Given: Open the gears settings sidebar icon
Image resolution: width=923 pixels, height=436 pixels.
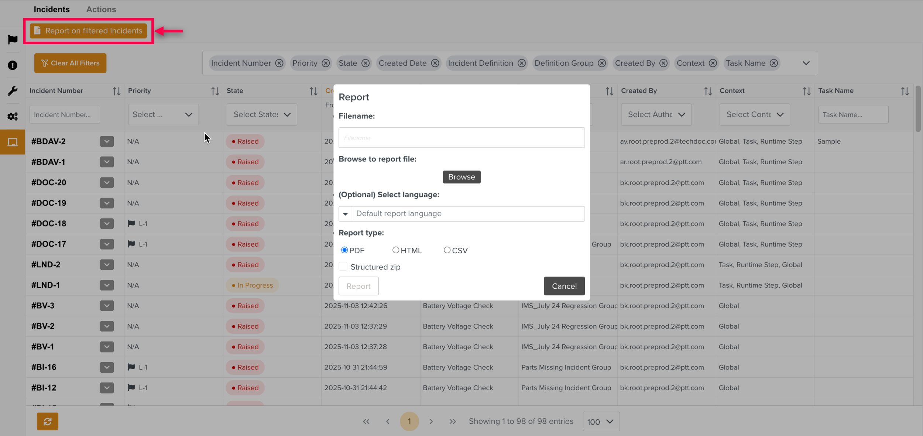Looking at the screenshot, I should [x=13, y=117].
